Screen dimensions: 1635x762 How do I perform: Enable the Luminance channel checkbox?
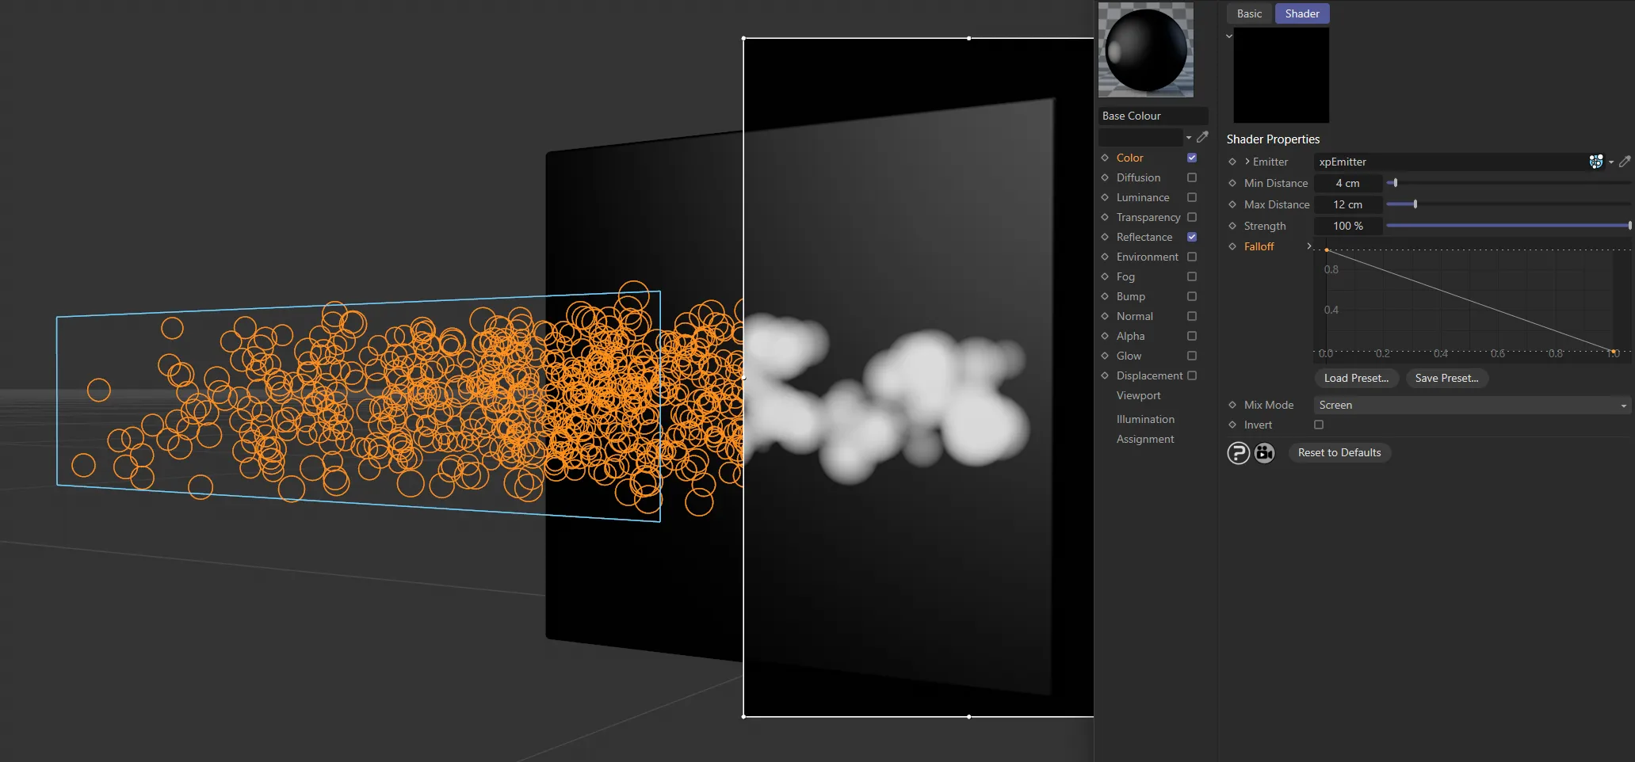tap(1191, 197)
